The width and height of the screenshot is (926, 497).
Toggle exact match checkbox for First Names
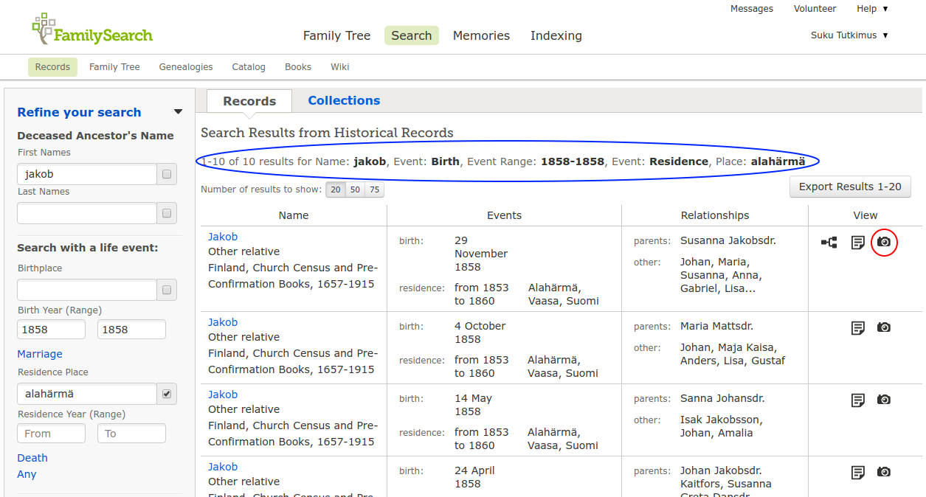167,175
